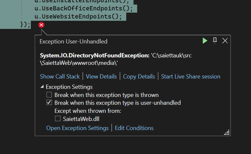The image size is (251, 154).
Task: Click the u.UseWebsiteEndpoints() code line
Action: pyautogui.click(x=78, y=16)
